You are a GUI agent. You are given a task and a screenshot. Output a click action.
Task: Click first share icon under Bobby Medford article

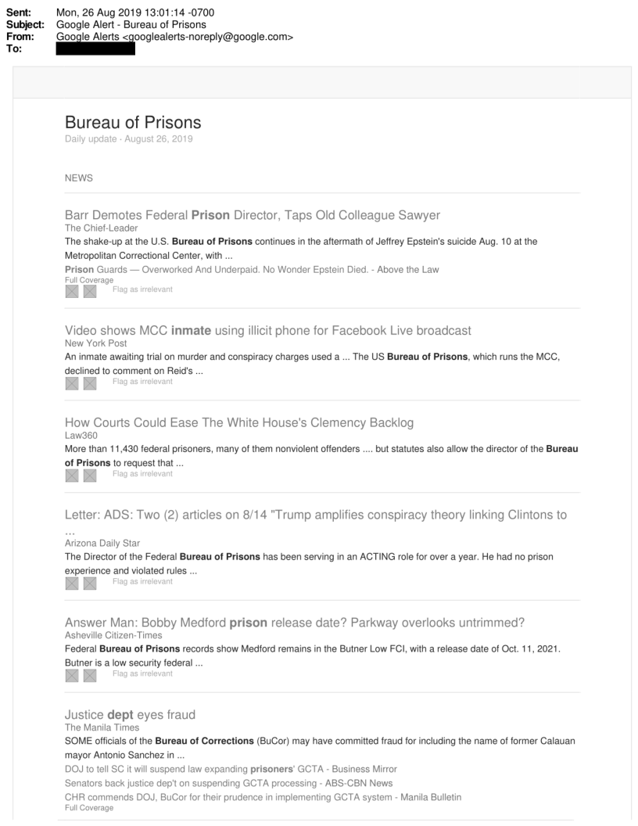[x=73, y=674]
